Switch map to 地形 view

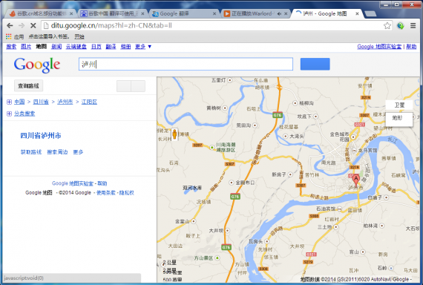pyautogui.click(x=399, y=119)
